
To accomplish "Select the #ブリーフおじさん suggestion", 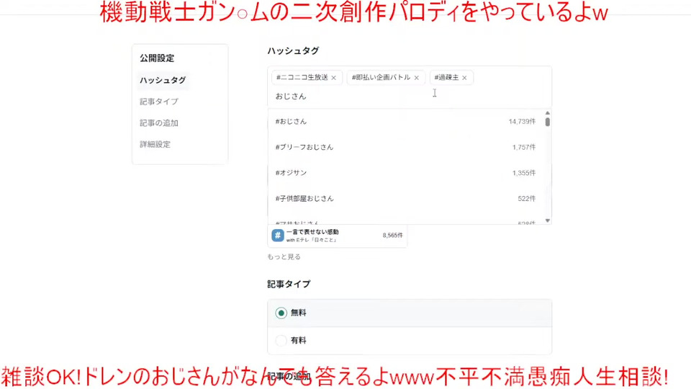I will tap(405, 147).
